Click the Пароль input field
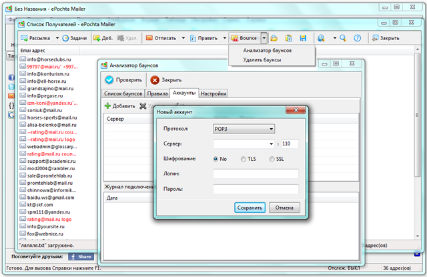The image size is (427, 277). (x=256, y=189)
